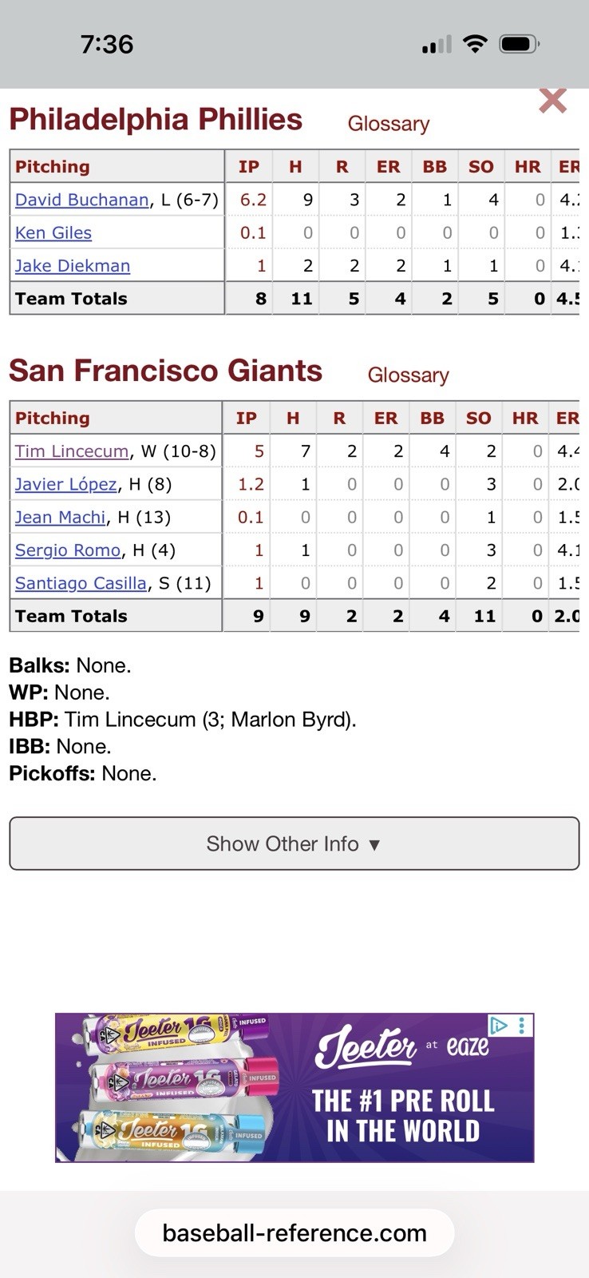Close the box score overlay with red X

click(552, 102)
